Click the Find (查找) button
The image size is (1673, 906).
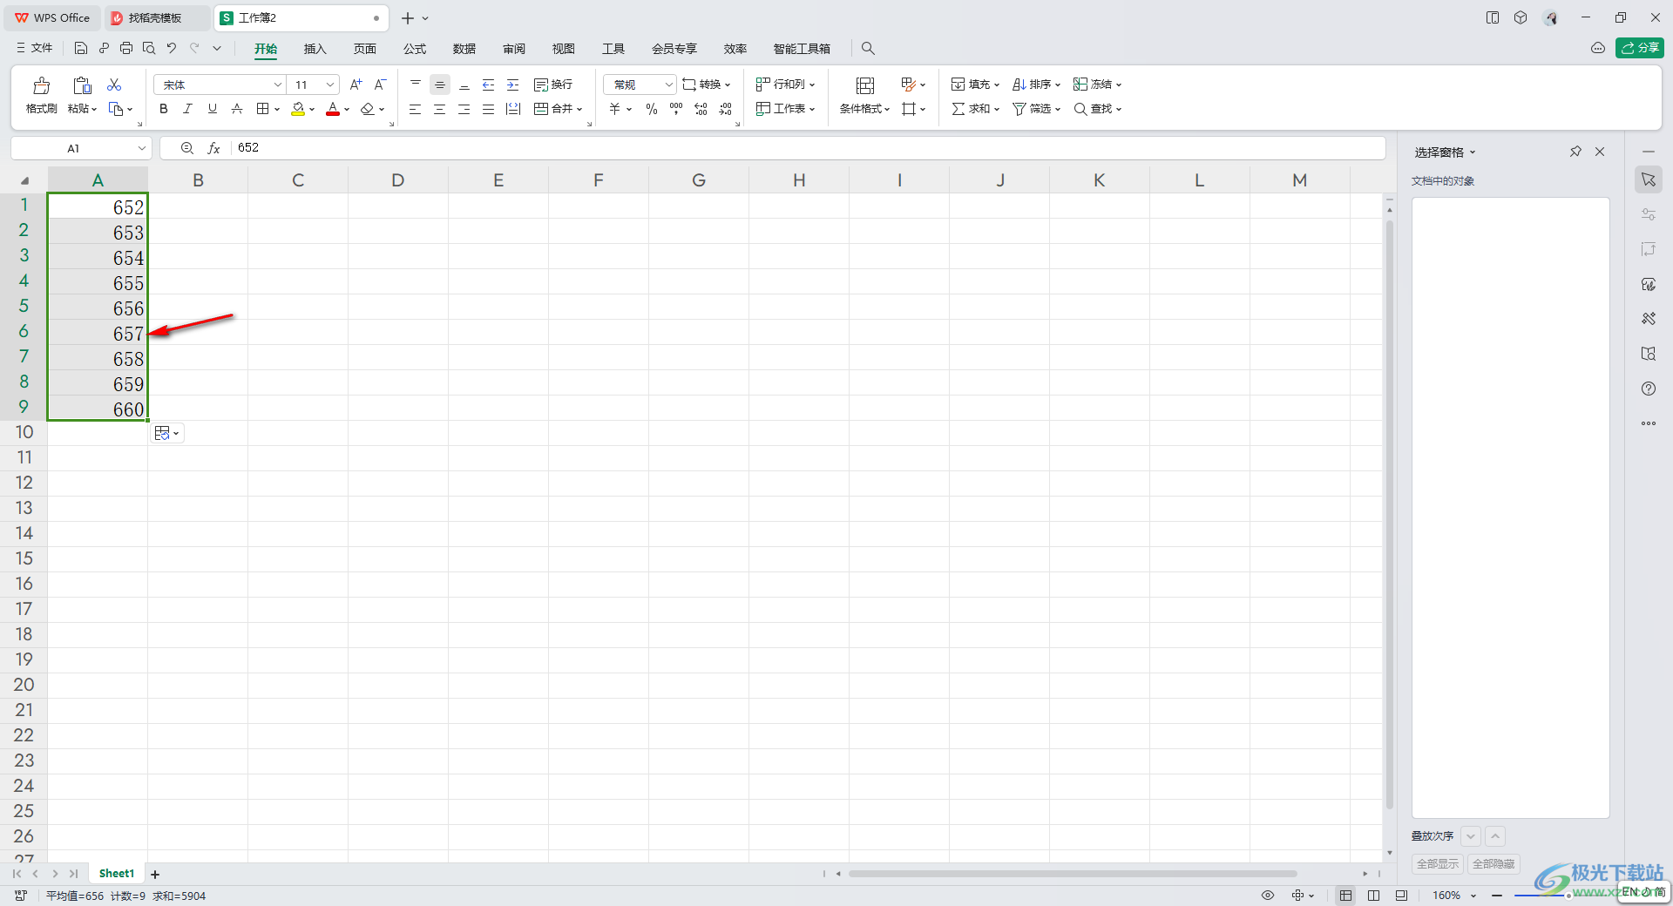pos(1097,109)
